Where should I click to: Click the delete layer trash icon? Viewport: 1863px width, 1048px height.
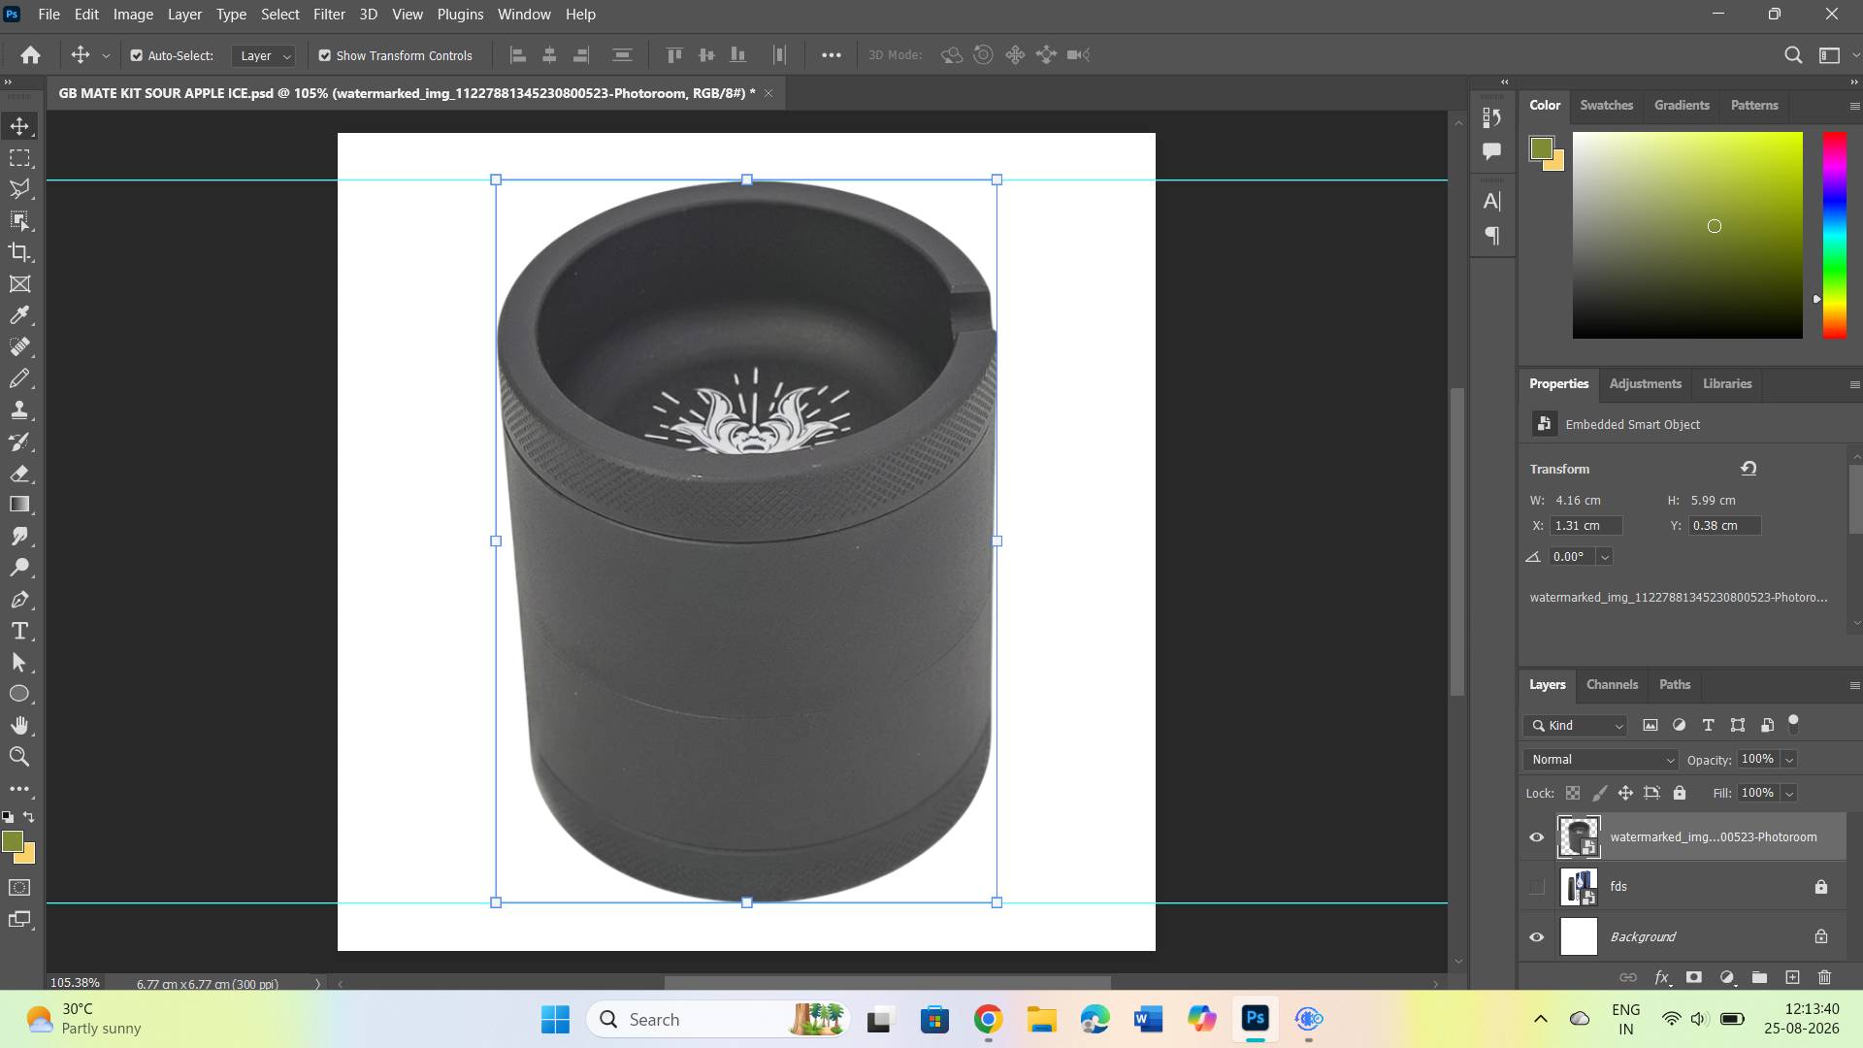click(1824, 977)
